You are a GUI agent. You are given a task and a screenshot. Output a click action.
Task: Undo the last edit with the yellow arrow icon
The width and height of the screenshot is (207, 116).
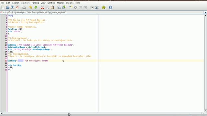31,7
